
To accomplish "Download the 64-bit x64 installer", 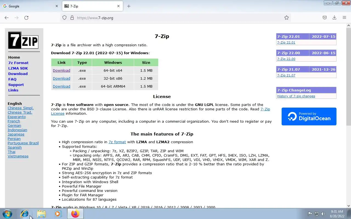I will coord(61,70).
